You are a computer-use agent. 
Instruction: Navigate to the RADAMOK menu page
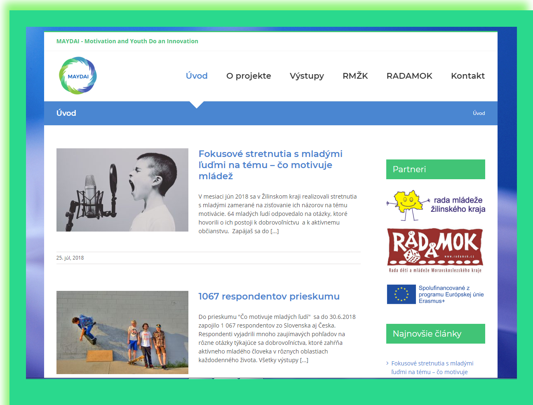409,76
